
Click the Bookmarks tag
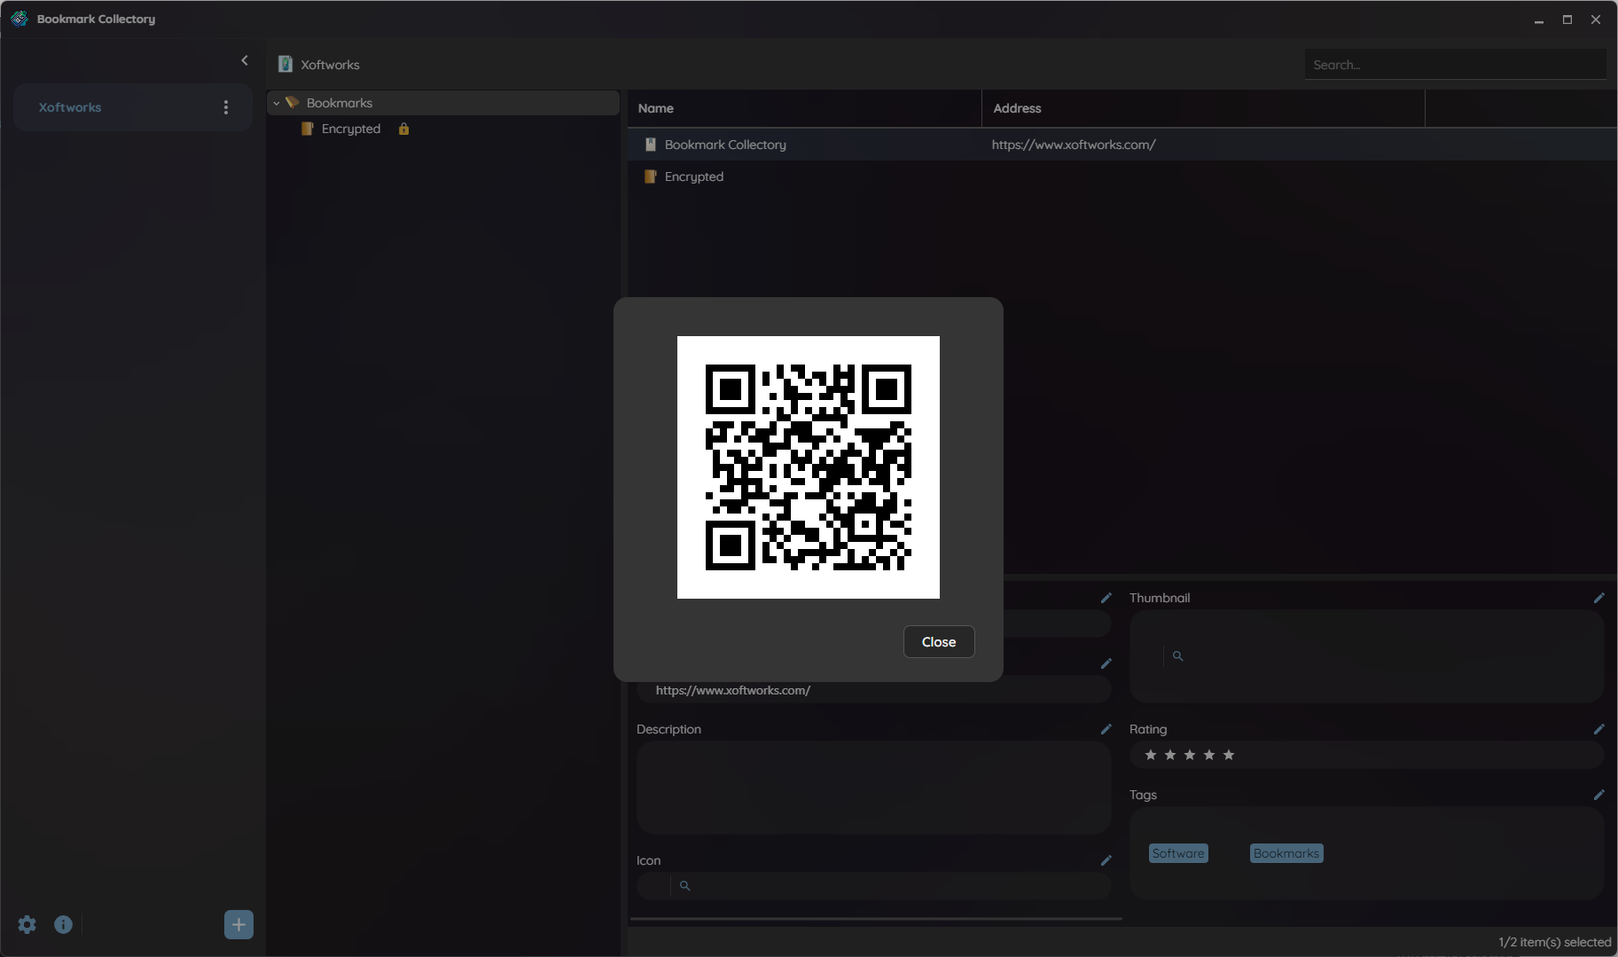pyautogui.click(x=1286, y=853)
